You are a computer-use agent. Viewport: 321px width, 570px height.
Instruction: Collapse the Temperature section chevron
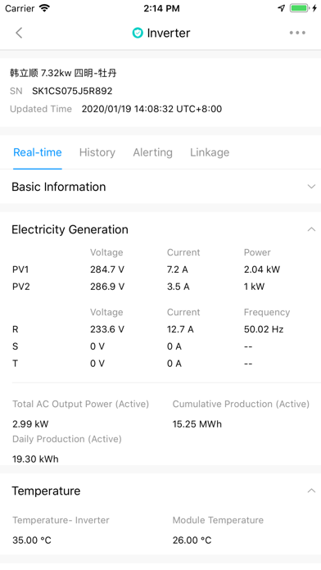point(311,491)
